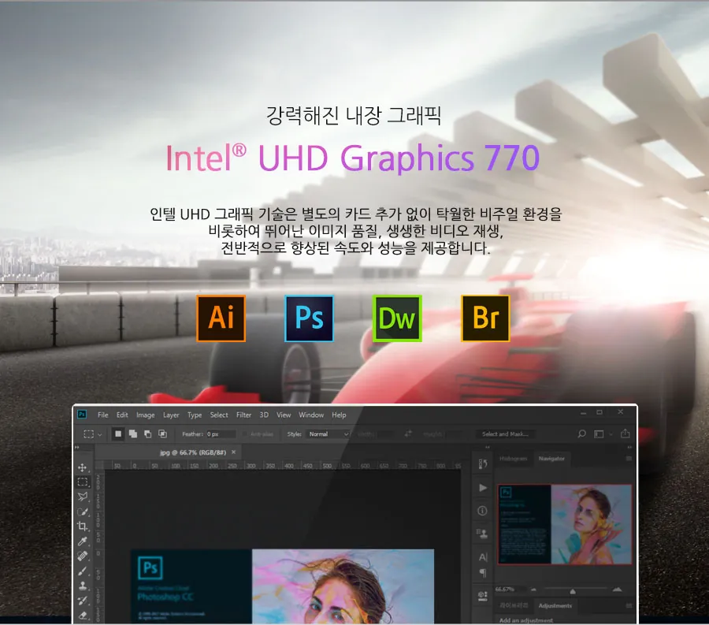Select the Rectangular Marquee tool in toolbox

[83, 482]
